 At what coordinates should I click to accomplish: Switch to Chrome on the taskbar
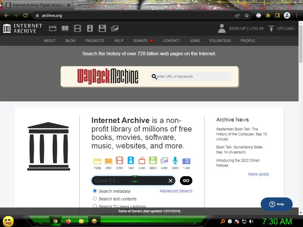(55, 221)
